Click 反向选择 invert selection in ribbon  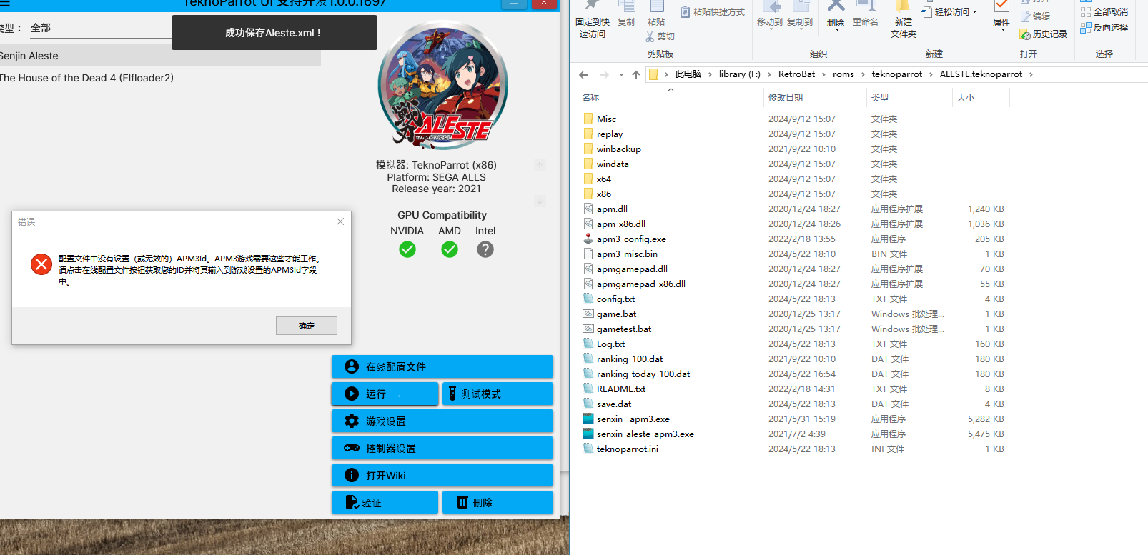(1104, 27)
